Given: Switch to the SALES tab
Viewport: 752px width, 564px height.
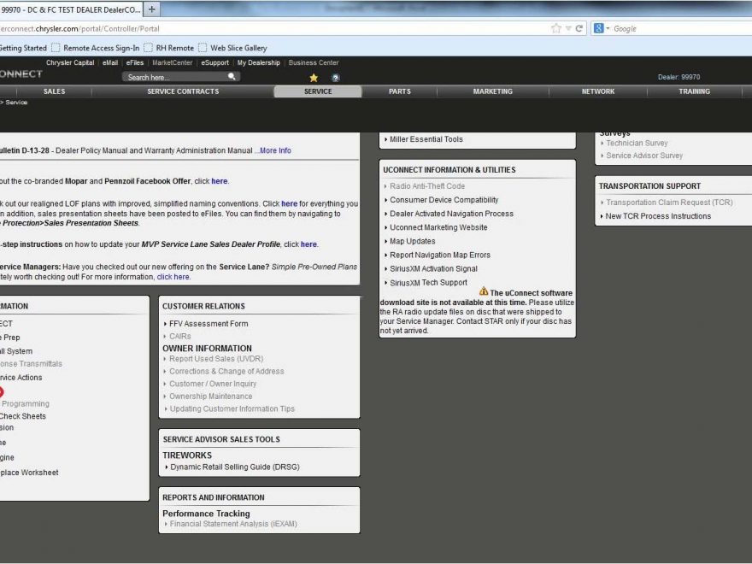Looking at the screenshot, I should coord(54,91).
